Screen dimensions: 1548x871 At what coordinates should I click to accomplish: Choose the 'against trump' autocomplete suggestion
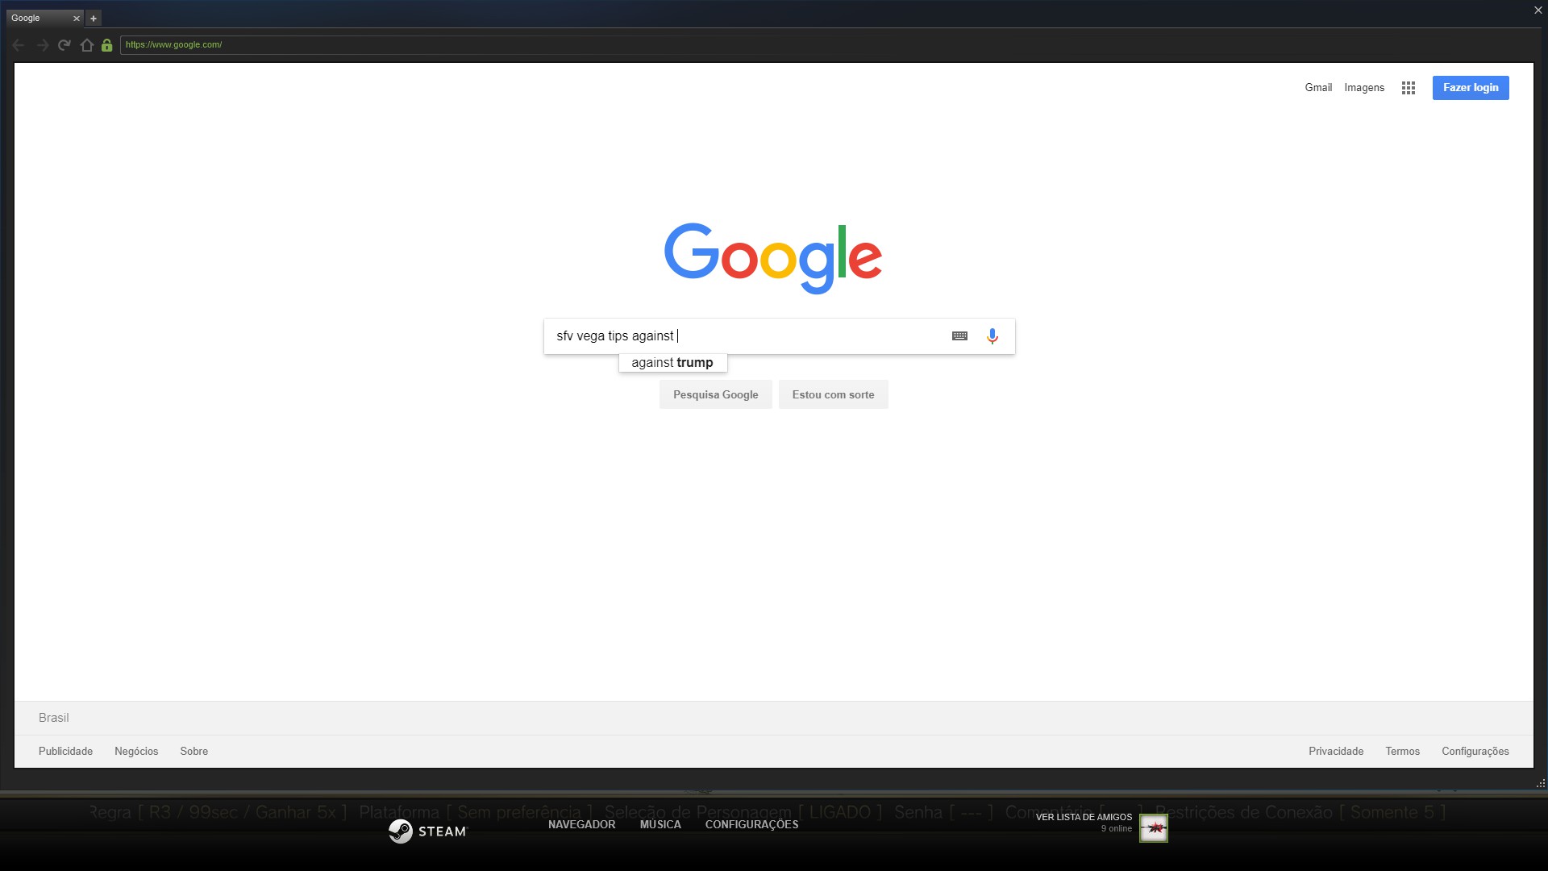(672, 363)
